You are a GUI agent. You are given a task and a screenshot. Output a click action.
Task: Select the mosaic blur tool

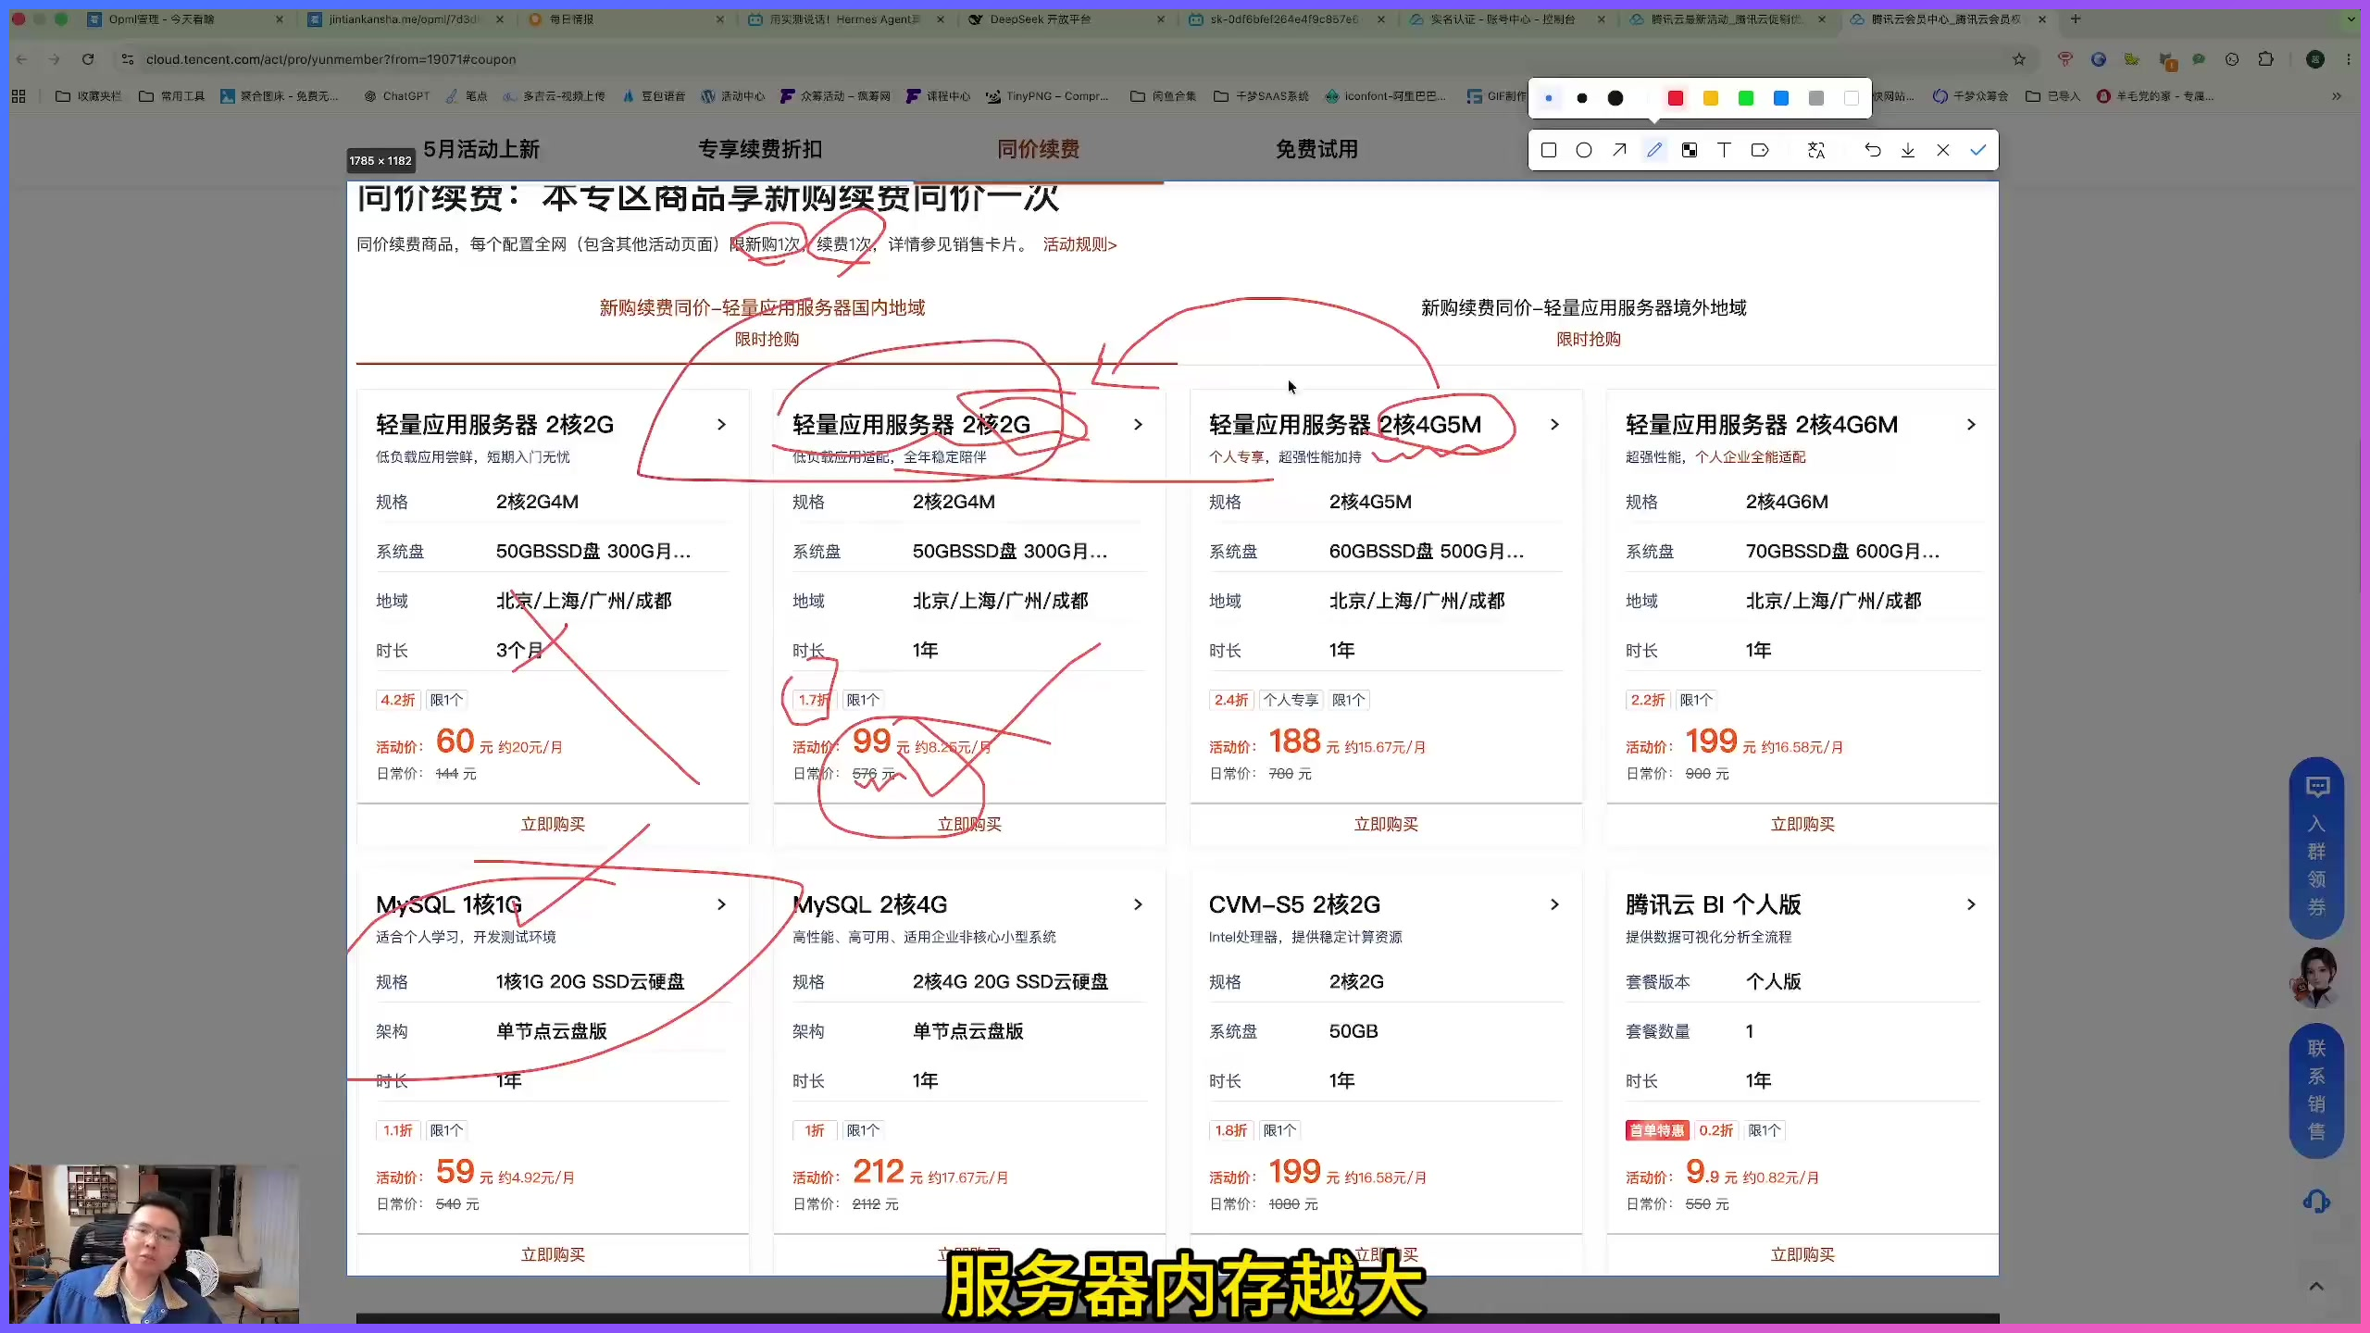click(x=1690, y=150)
